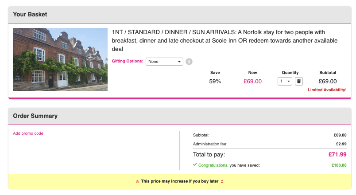Viewport: 356px width, 195px height.
Task: Open the Quantity dropdown
Action: pos(285,82)
